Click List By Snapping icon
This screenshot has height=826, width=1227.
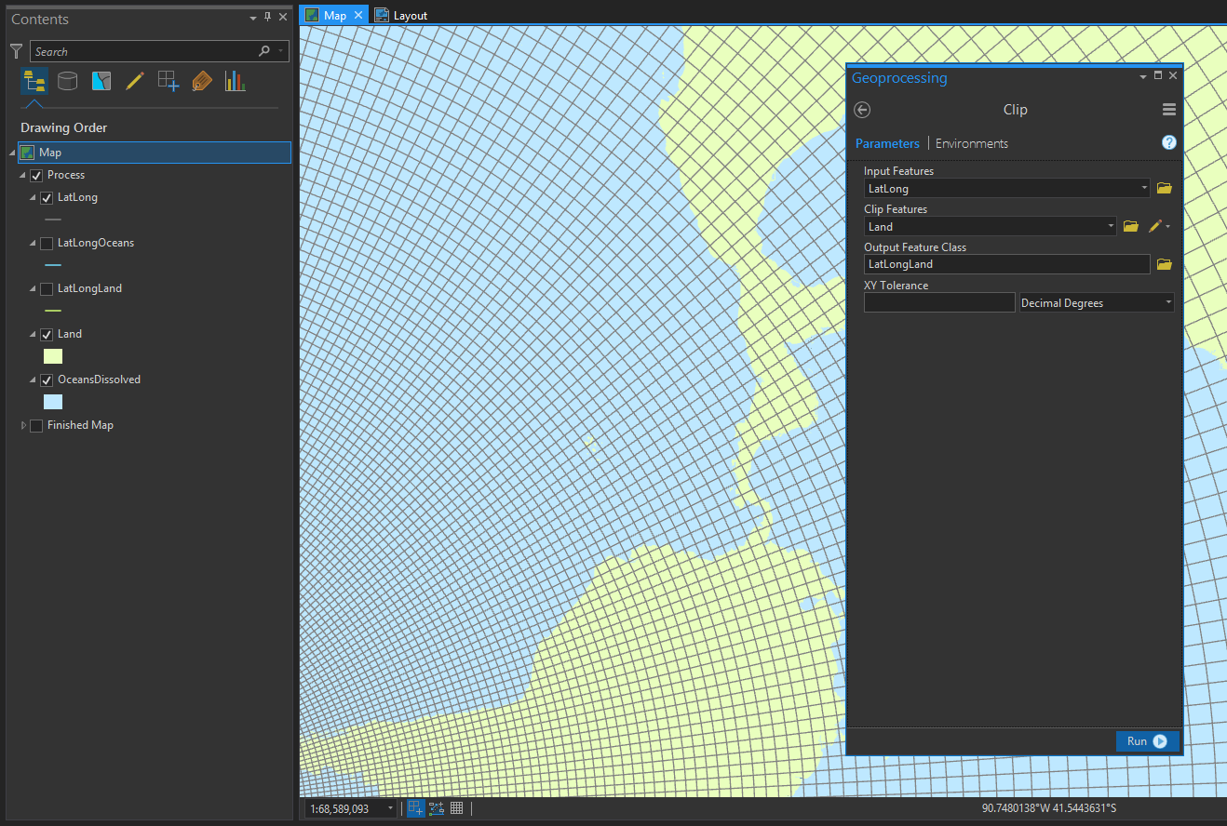click(x=169, y=81)
